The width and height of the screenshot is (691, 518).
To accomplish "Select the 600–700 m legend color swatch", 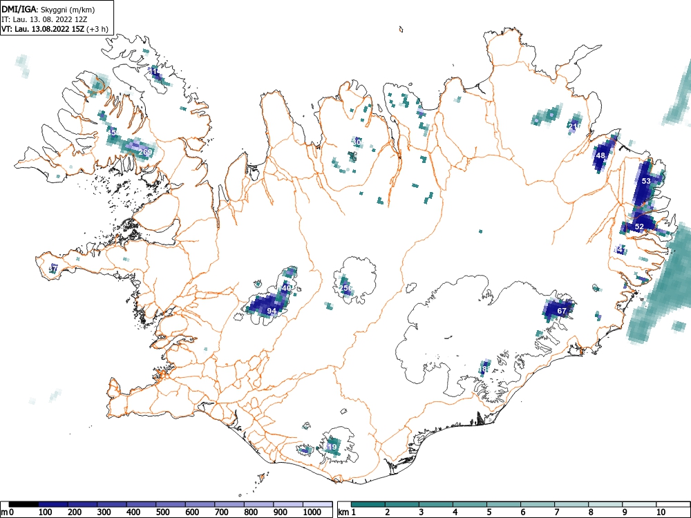I will point(200,504).
